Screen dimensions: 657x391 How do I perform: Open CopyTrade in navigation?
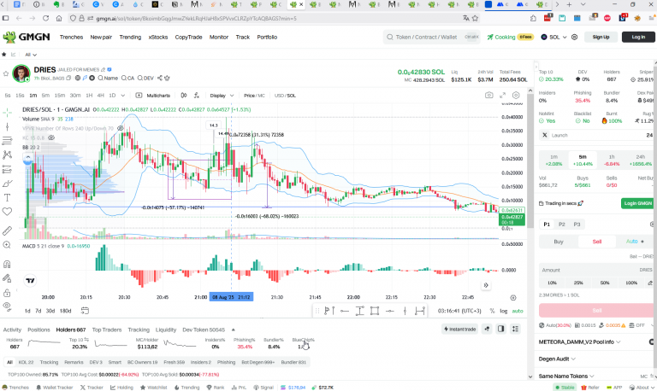tap(188, 38)
